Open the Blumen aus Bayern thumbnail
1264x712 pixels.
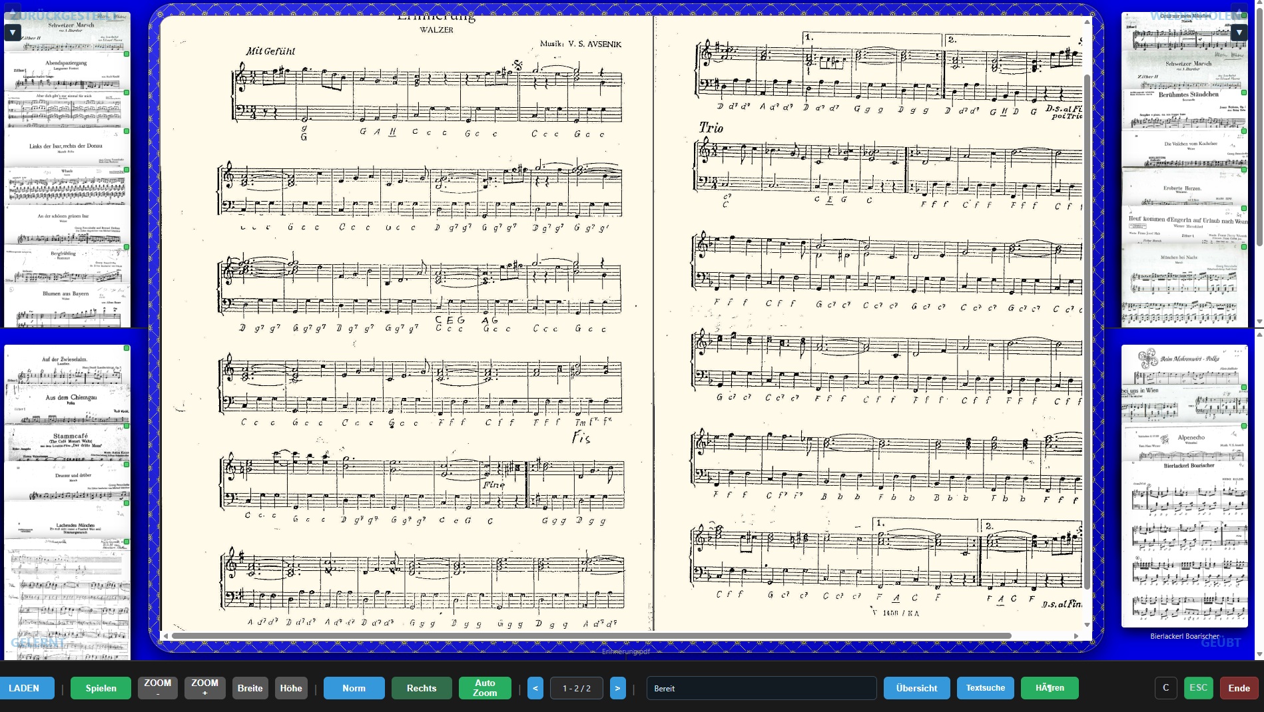(x=67, y=305)
